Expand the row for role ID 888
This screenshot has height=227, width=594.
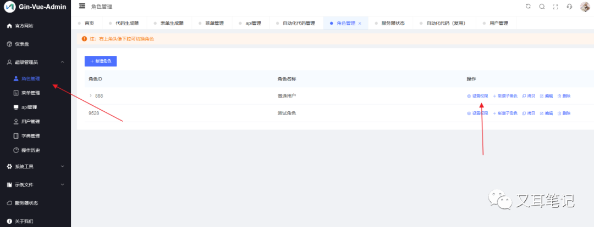(x=91, y=96)
